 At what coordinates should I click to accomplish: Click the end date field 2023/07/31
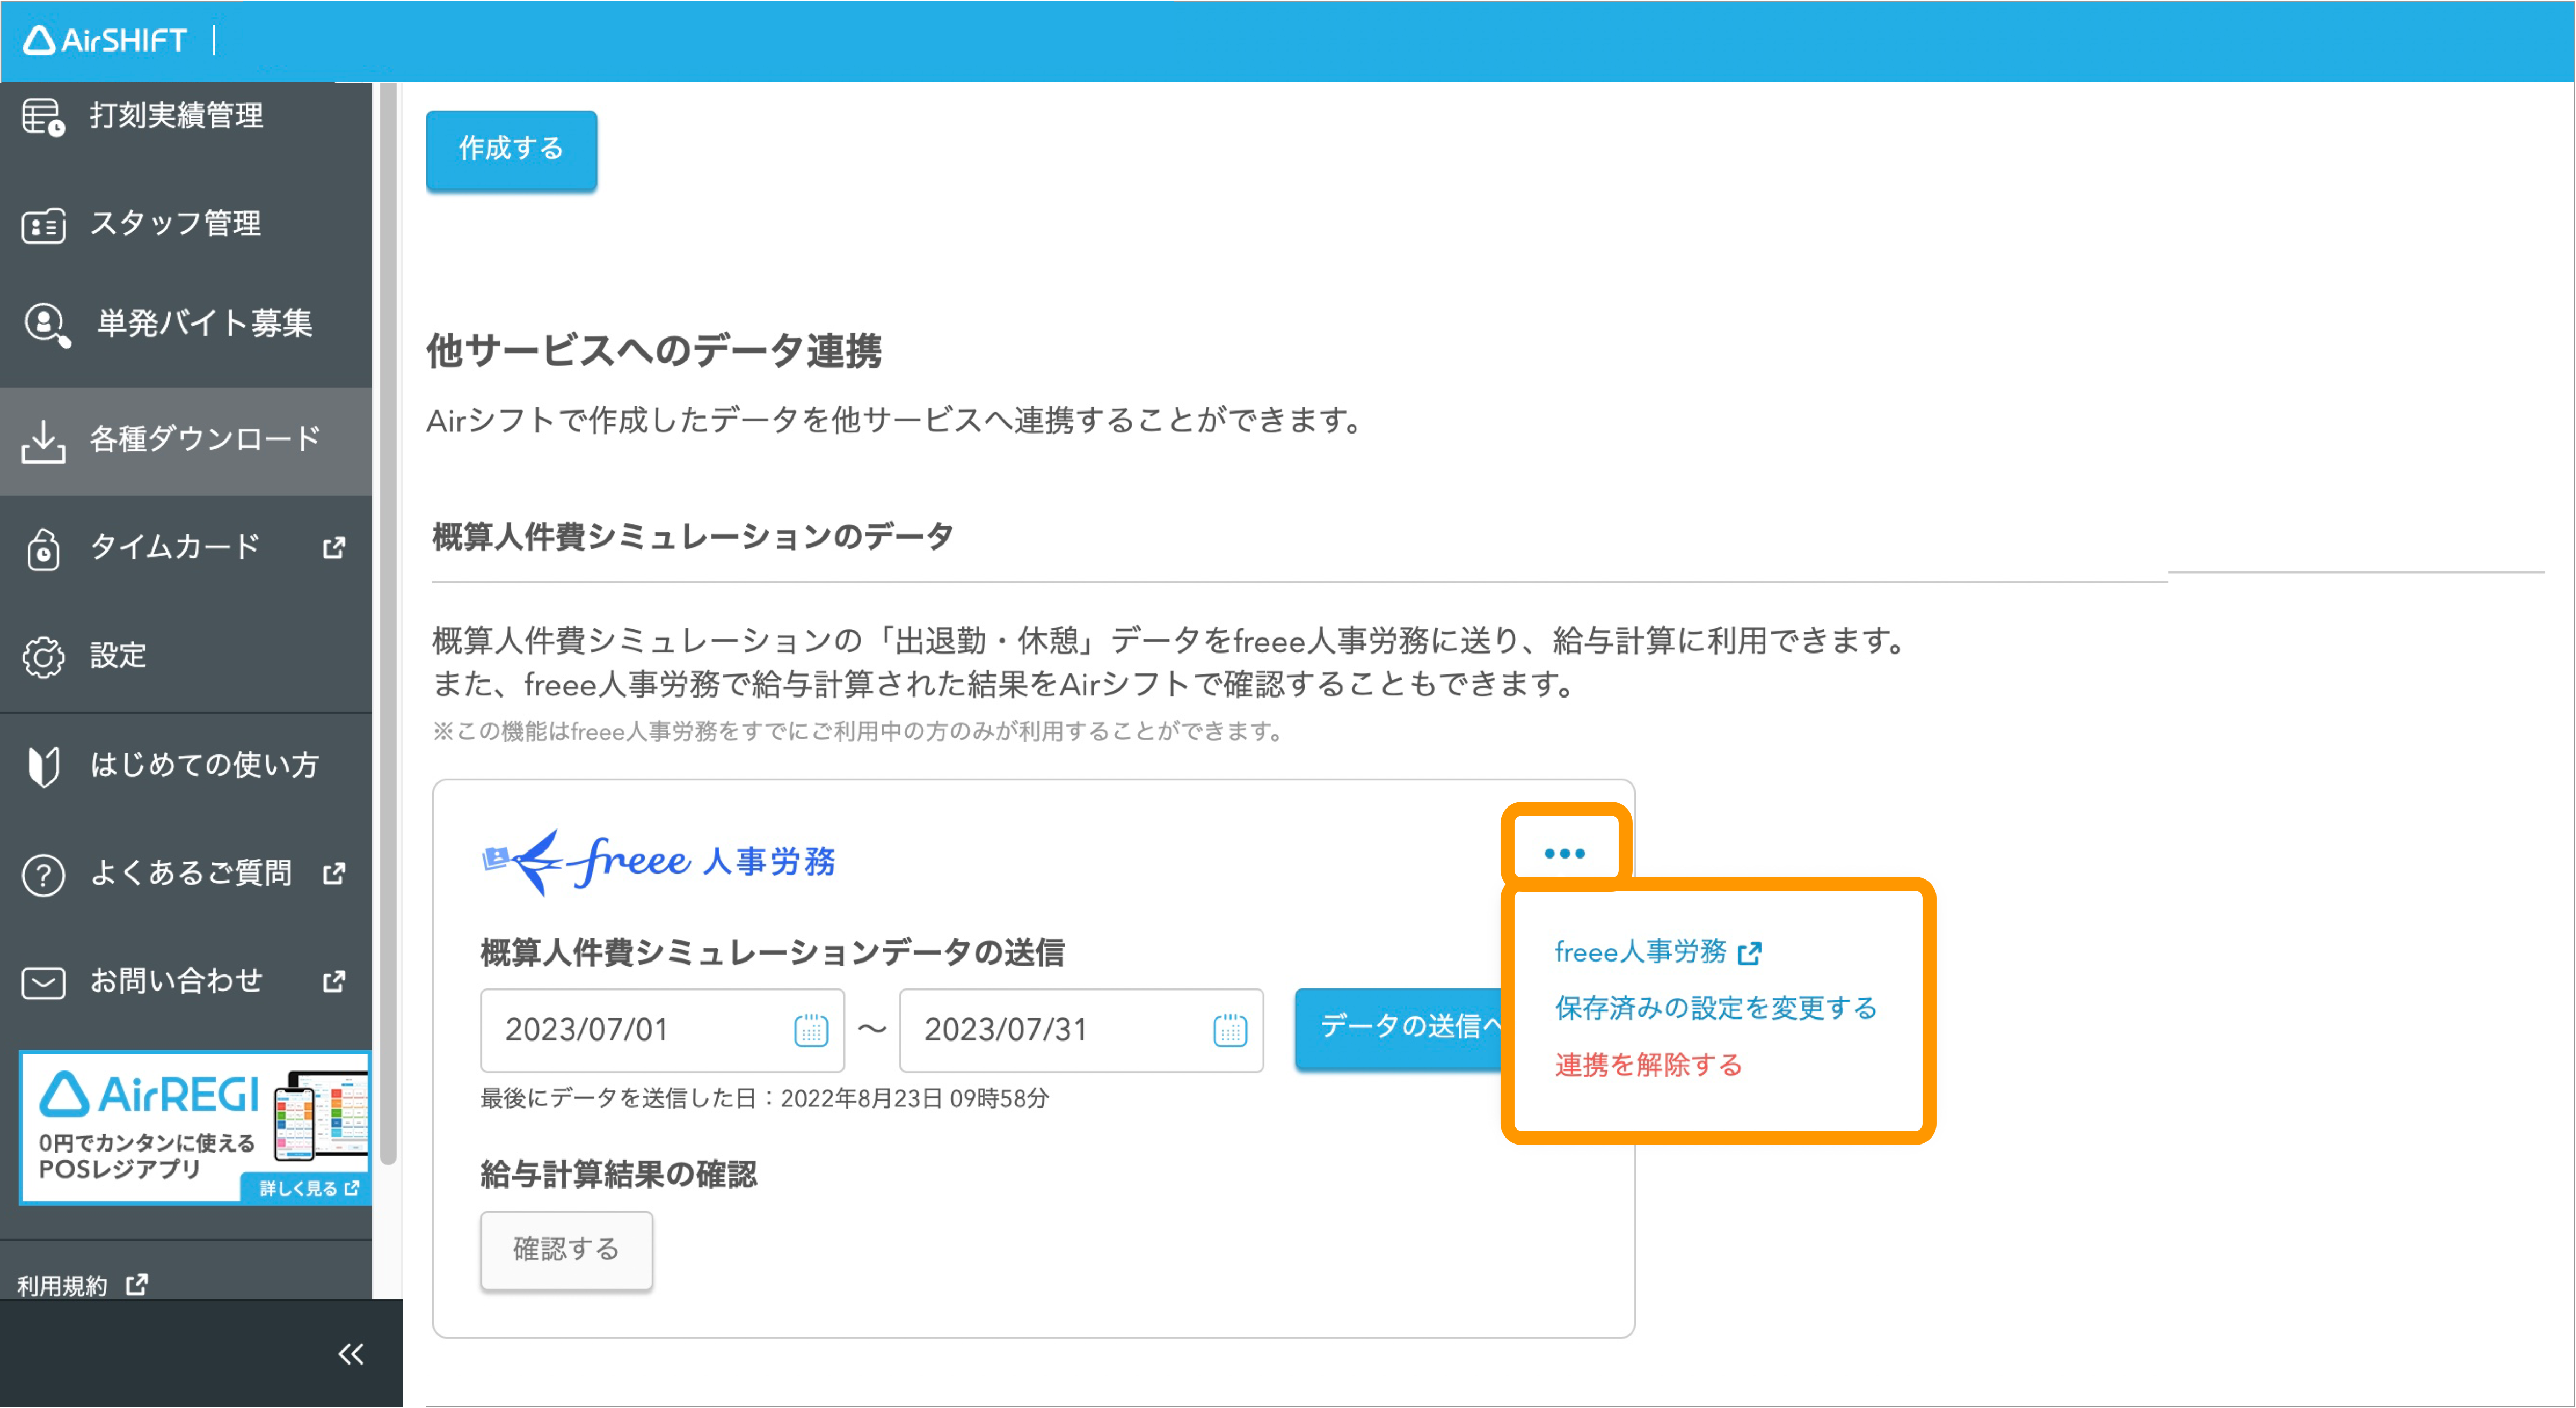tap(1081, 1030)
